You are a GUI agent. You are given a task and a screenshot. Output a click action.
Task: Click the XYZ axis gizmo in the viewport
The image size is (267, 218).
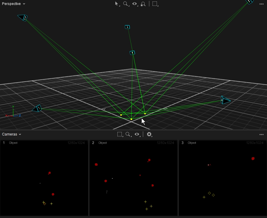point(13,113)
